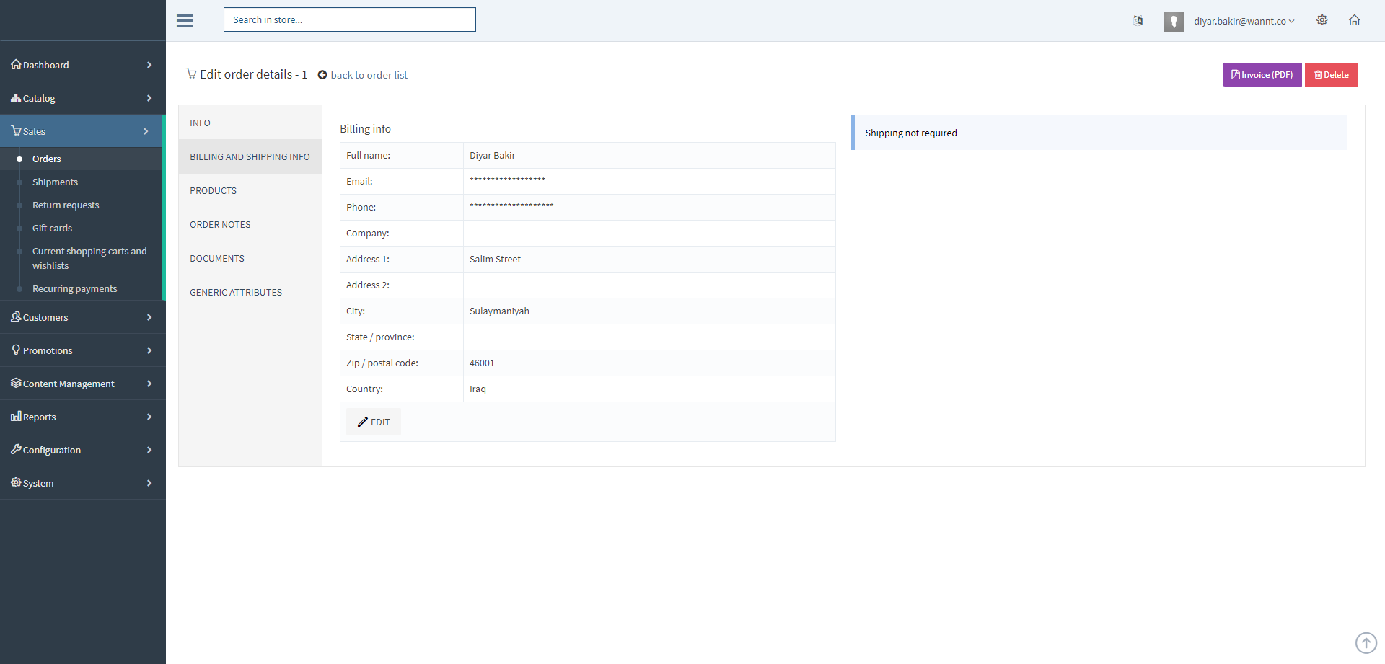This screenshot has height=664, width=1385.
Task: Expand the Catalog sidebar menu
Action: 82,98
